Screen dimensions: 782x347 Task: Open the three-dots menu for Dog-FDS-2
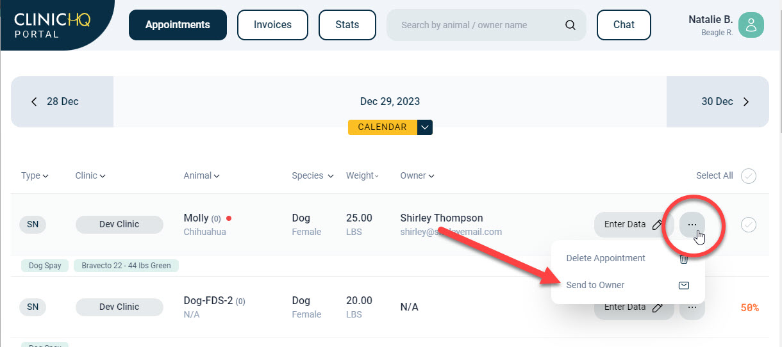[x=692, y=307]
